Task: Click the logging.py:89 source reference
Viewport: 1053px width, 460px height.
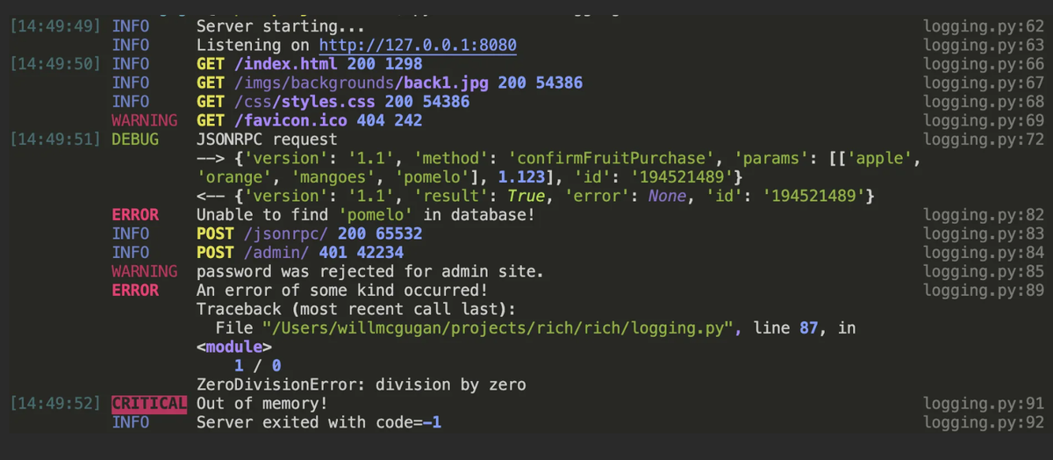Action: click(985, 291)
